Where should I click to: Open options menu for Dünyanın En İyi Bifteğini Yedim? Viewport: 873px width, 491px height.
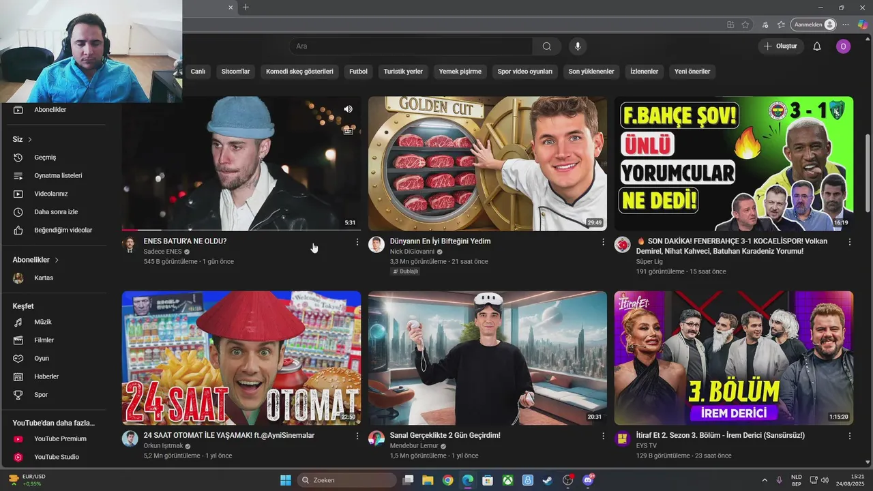[603, 242]
